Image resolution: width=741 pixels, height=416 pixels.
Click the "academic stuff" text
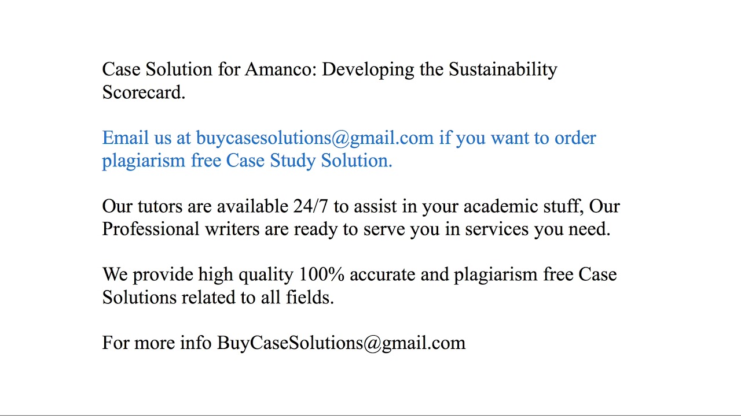pos(523,206)
